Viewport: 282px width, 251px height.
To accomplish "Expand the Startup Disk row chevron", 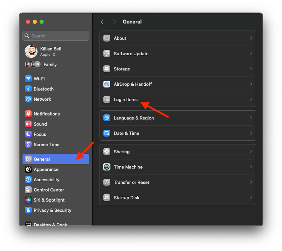I will [251, 197].
